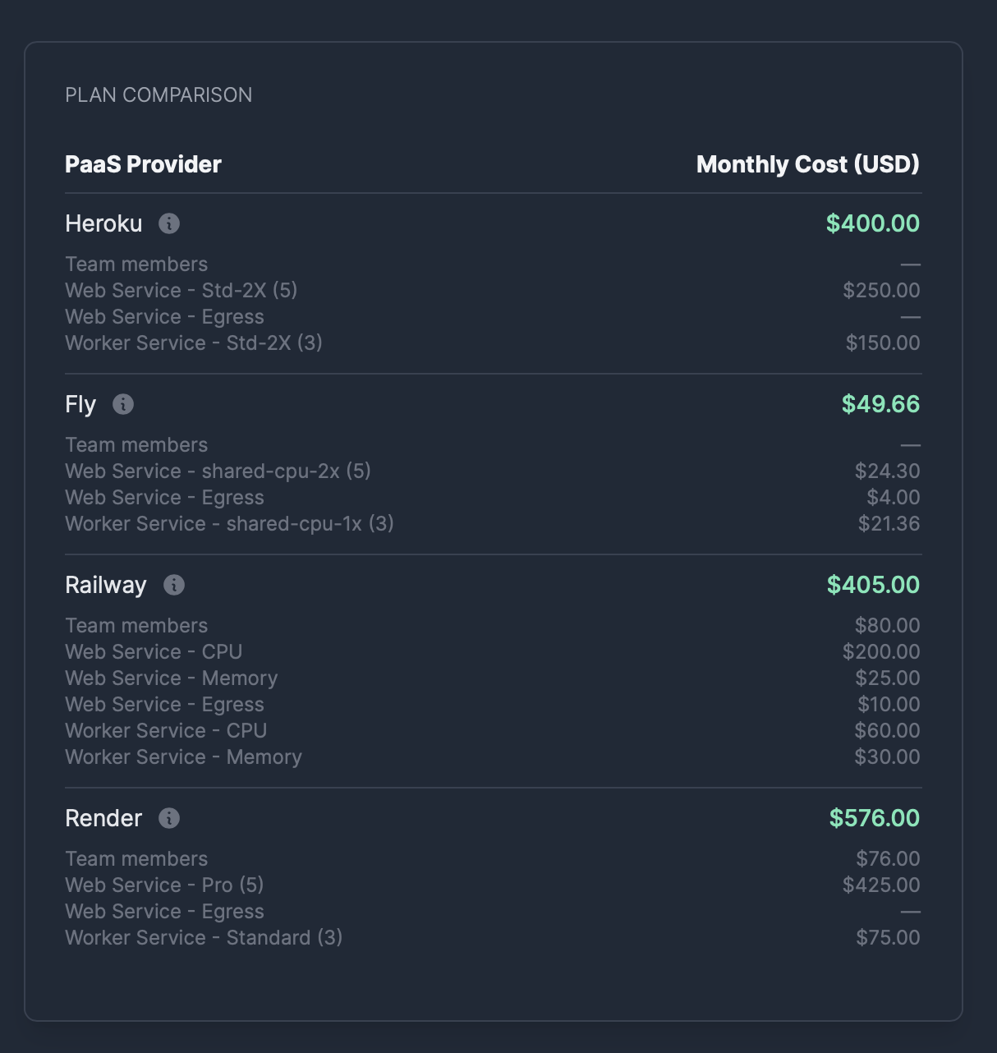
Task: Select Heroku Web Service - Std-2X (5) row
Action: (x=493, y=291)
